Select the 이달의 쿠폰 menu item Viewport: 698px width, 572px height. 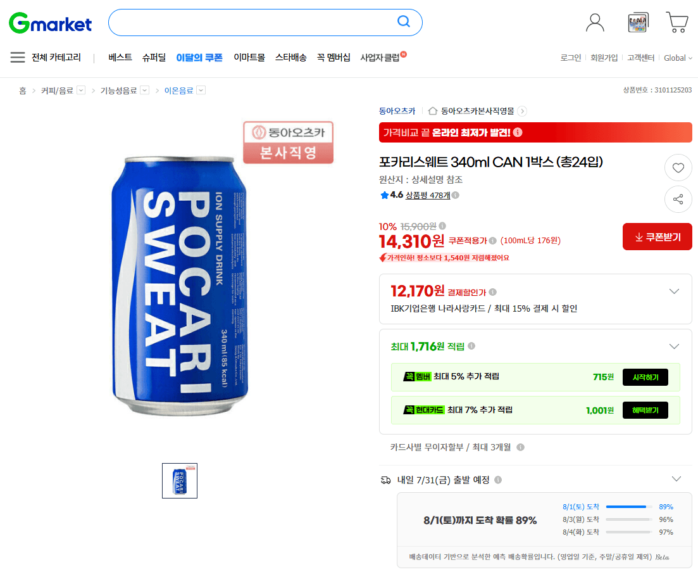[199, 58]
